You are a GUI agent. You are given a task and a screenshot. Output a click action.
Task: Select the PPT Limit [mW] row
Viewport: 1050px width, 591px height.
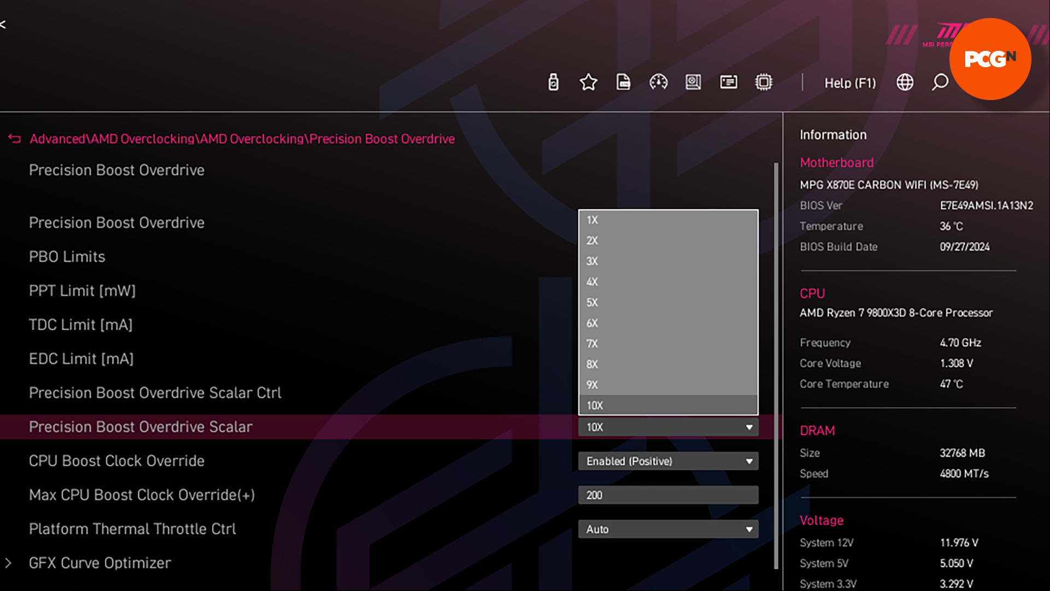(82, 291)
